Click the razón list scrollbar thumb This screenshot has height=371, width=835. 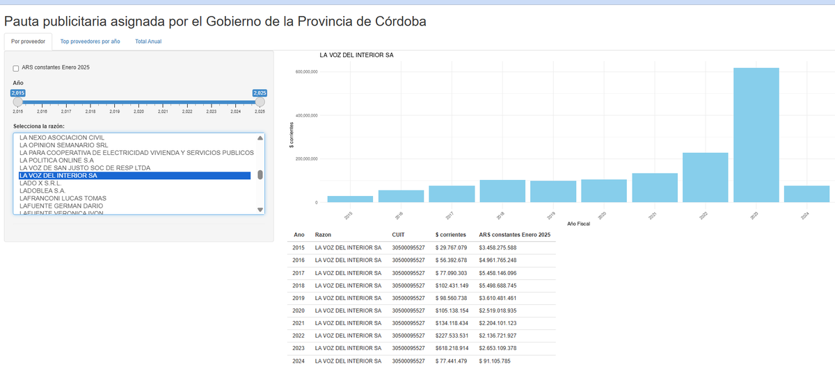coord(260,175)
